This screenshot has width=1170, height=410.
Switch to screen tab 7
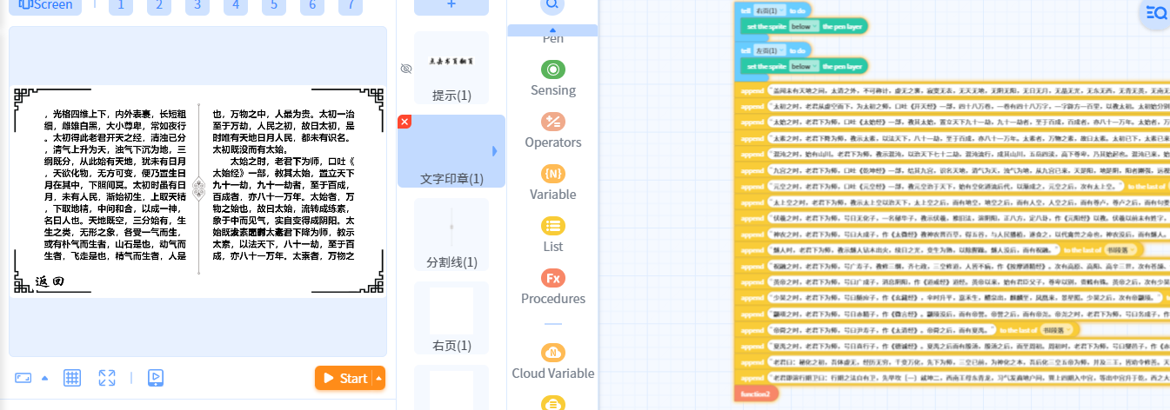[x=351, y=4]
